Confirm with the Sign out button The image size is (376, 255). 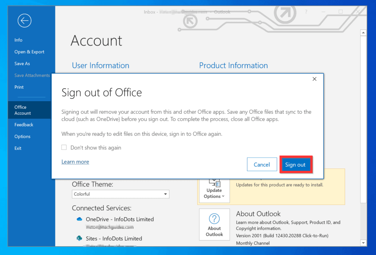[296, 164]
